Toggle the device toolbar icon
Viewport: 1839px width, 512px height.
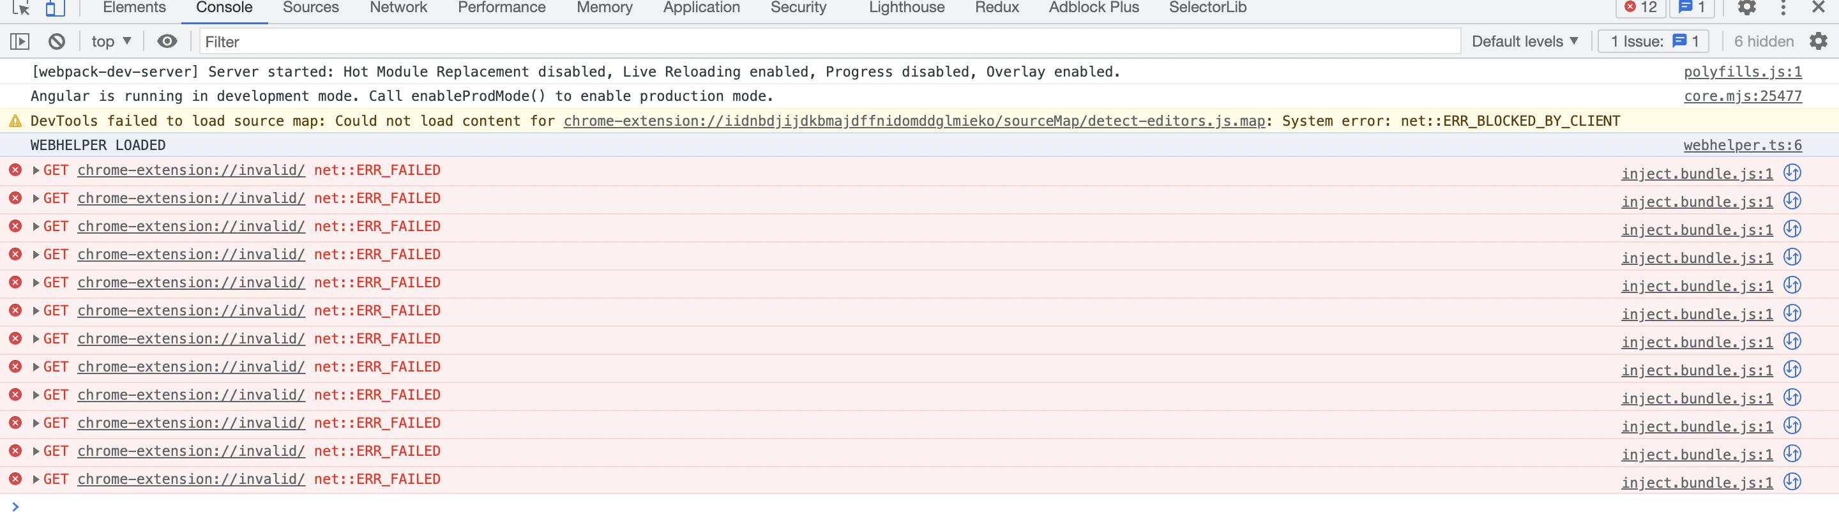55,8
